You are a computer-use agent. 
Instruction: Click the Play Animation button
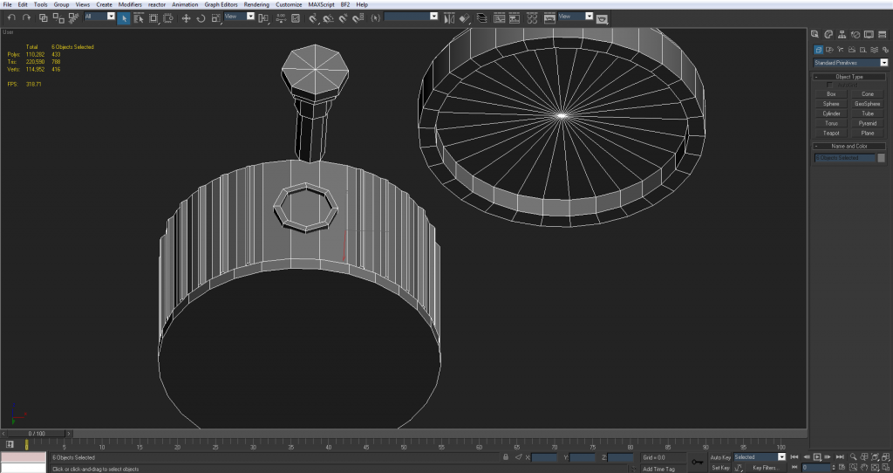[x=817, y=456]
